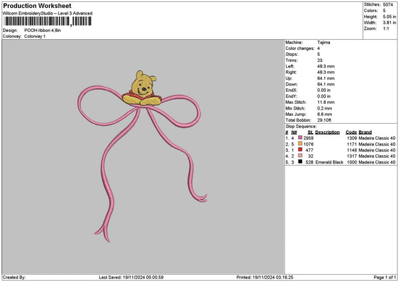Click the Max Stitch value 11.6 mm
Viewport: 399px width, 282px height.
[x=326, y=102]
